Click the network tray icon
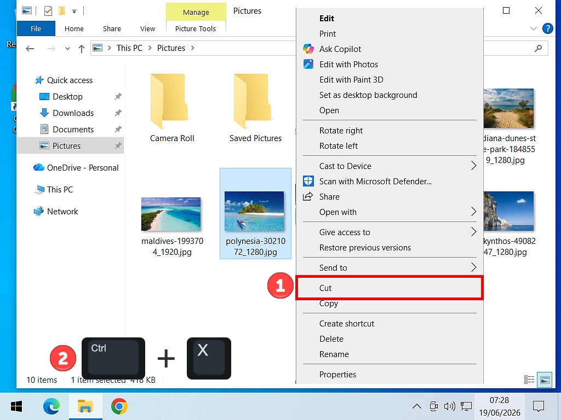Viewport: 561px width, 420px height. coord(466,406)
